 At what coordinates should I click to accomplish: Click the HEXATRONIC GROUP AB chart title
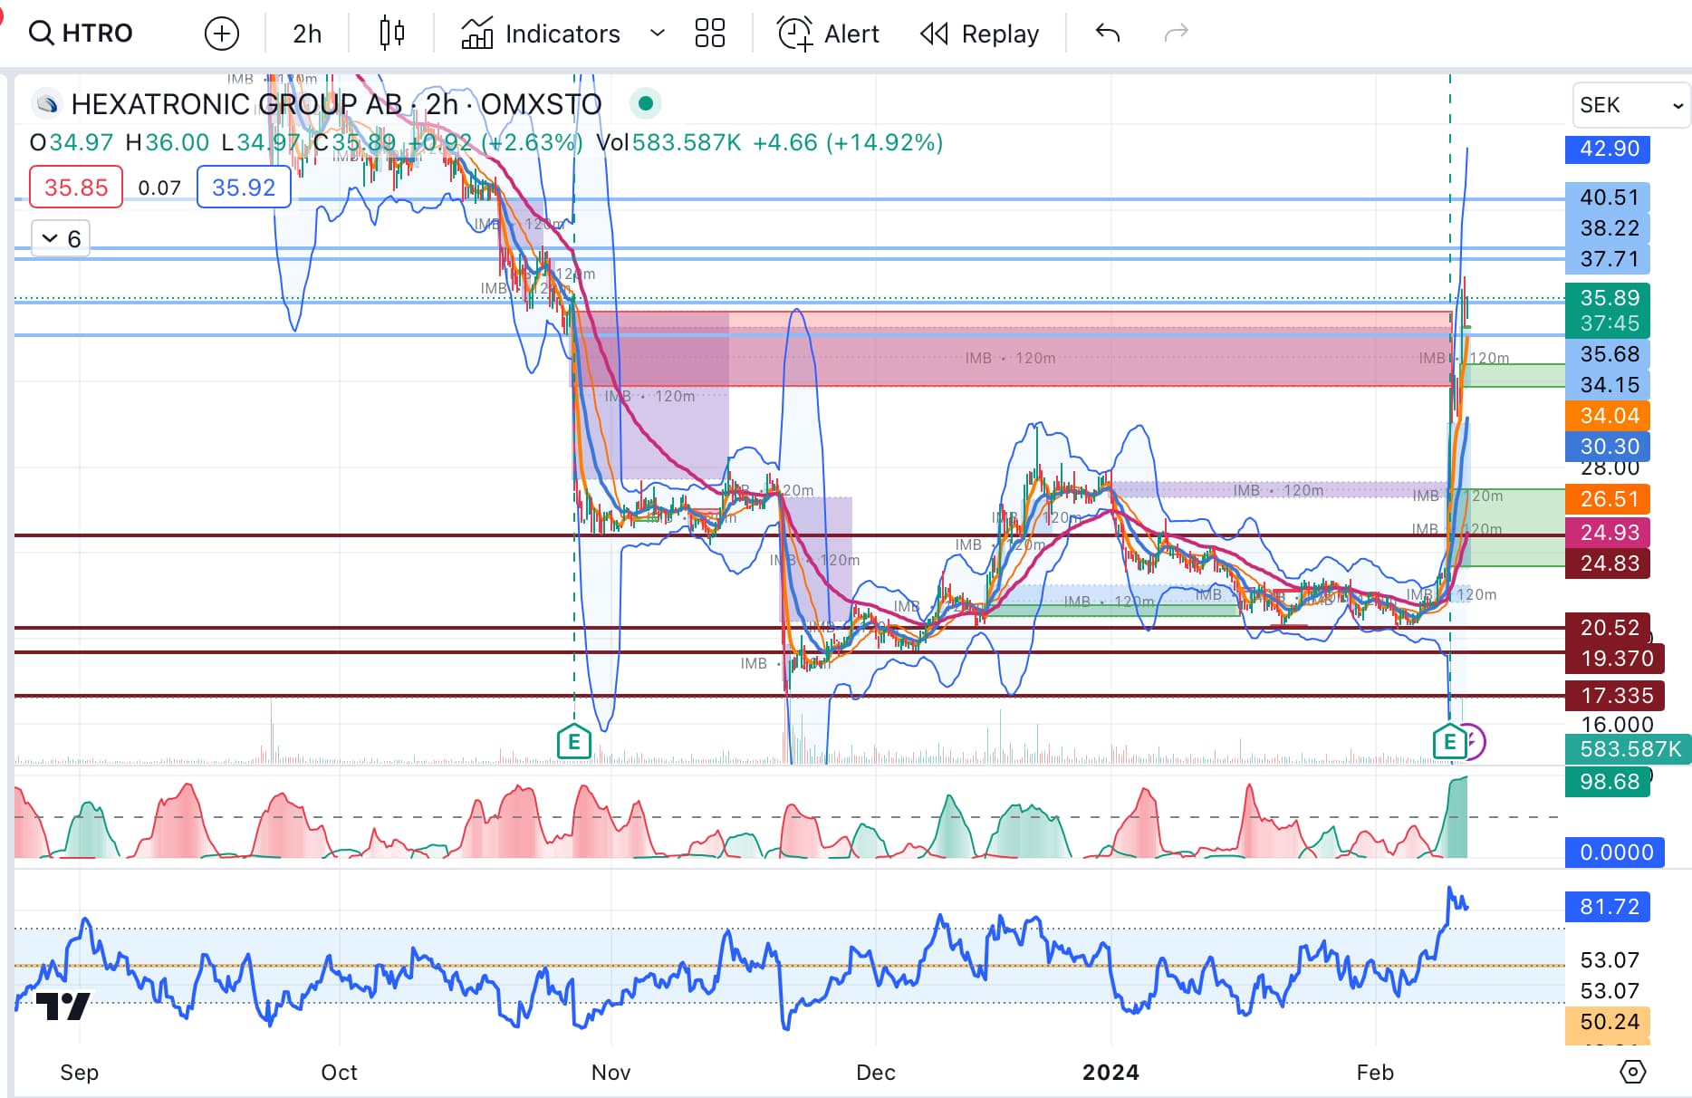(x=336, y=104)
